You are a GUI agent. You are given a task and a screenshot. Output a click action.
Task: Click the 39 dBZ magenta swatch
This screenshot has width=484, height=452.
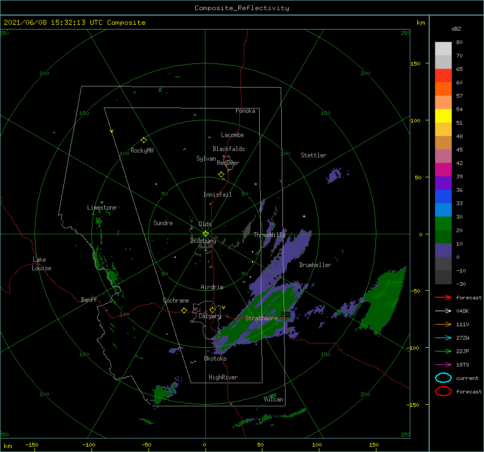click(x=443, y=170)
